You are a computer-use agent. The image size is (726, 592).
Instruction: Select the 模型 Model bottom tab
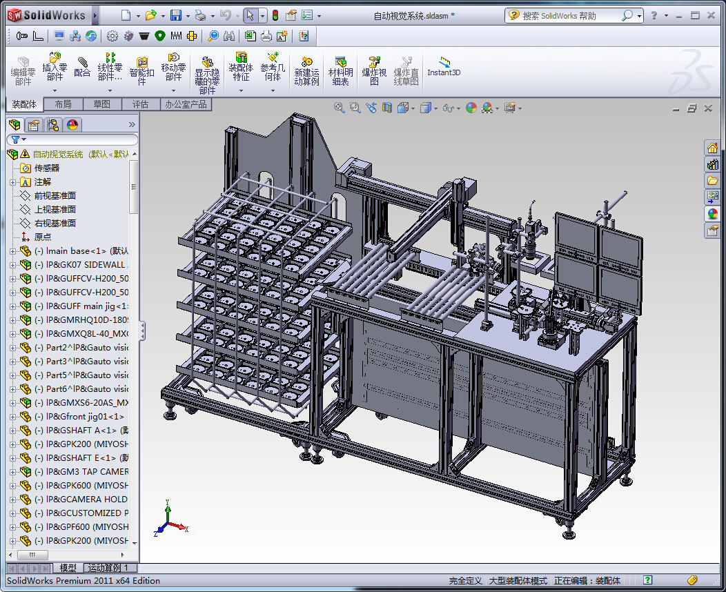(68, 568)
